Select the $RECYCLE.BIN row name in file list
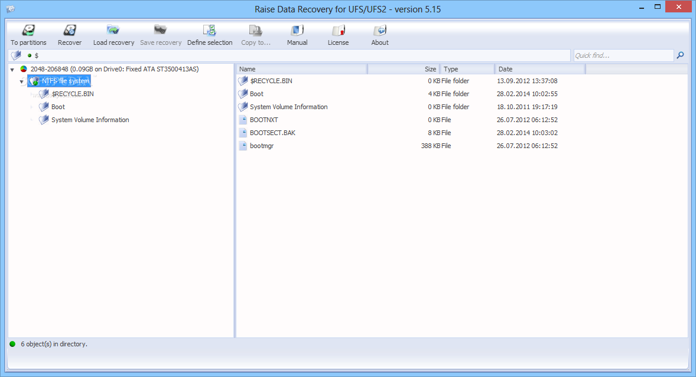The image size is (696, 377). coord(271,81)
